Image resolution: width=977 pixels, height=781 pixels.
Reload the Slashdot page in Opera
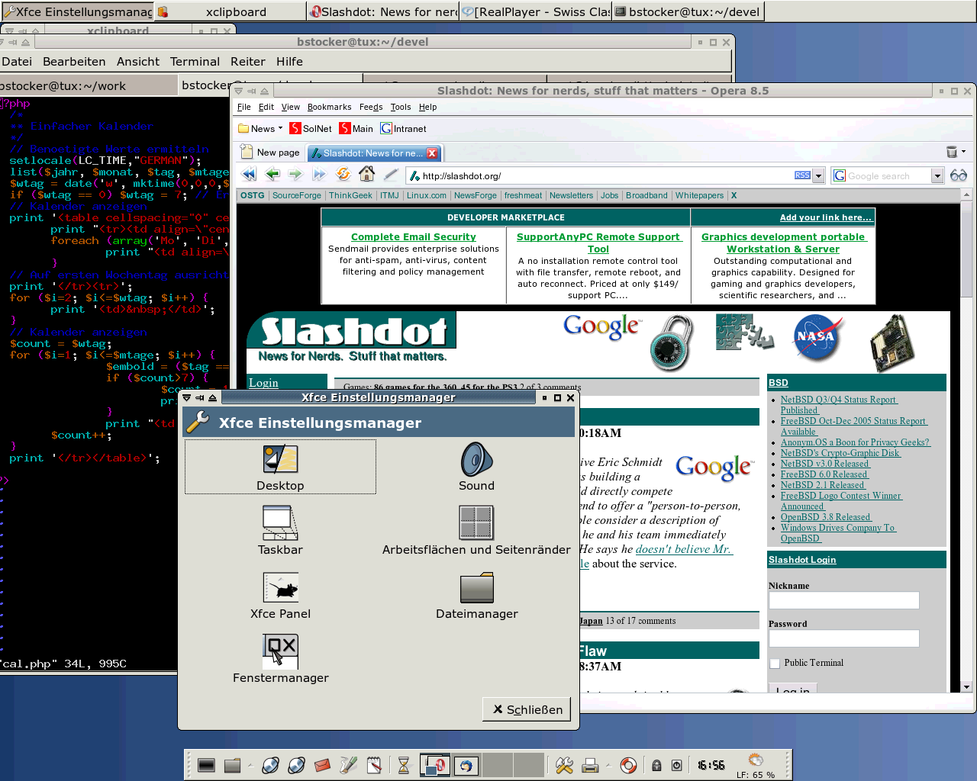(x=343, y=175)
